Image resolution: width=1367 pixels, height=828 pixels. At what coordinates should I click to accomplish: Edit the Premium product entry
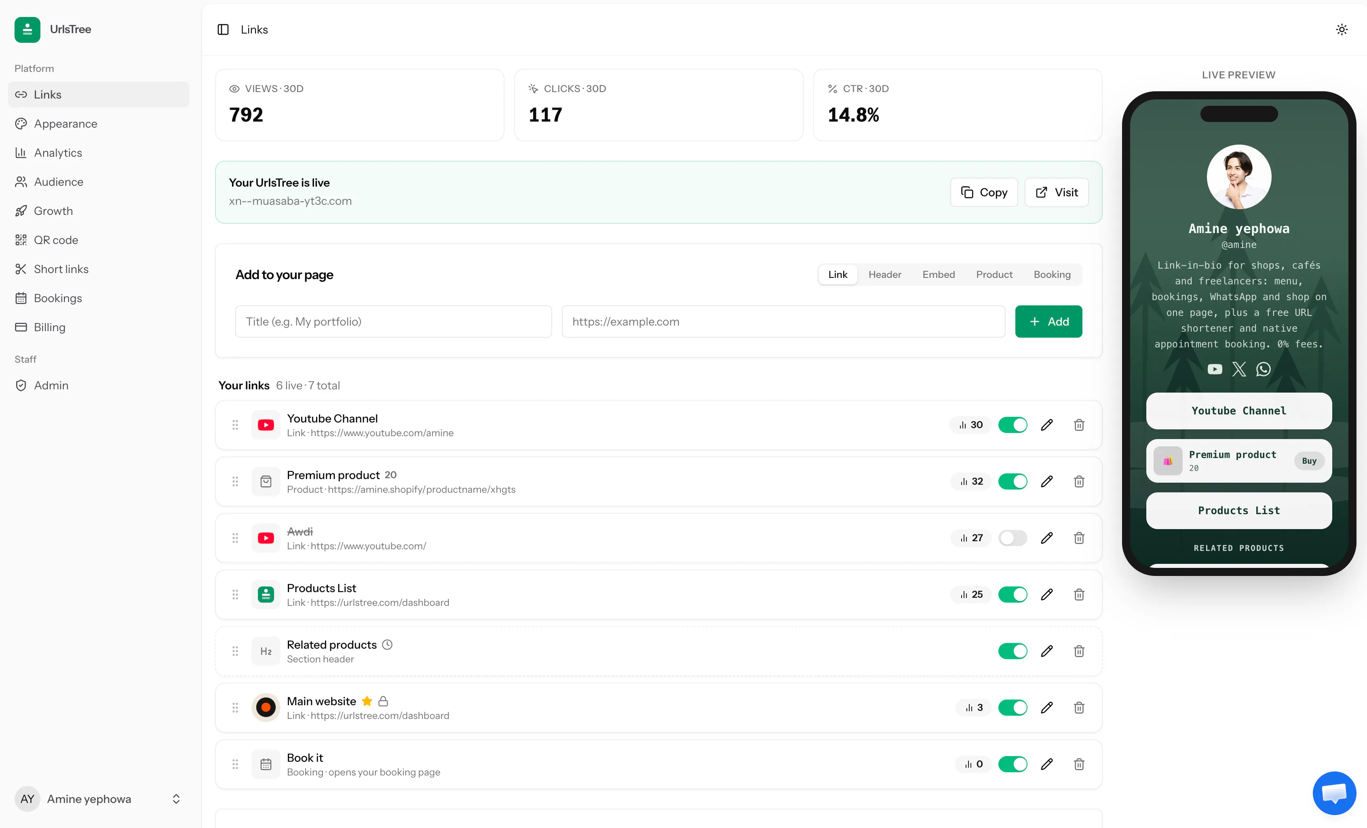(x=1046, y=481)
